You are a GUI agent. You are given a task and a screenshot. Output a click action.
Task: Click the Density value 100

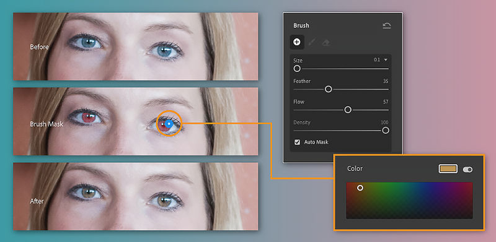pos(384,123)
